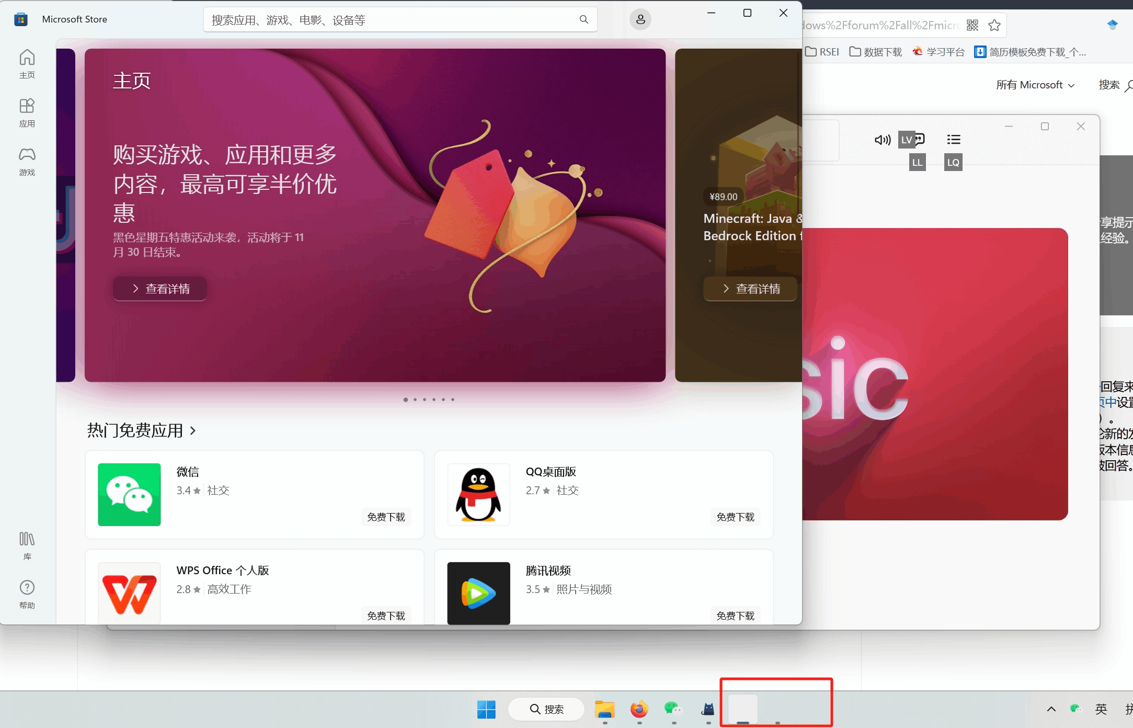This screenshot has height=728, width=1133.
Task: Toggle the 英 input language indicator
Action: click(x=1101, y=709)
